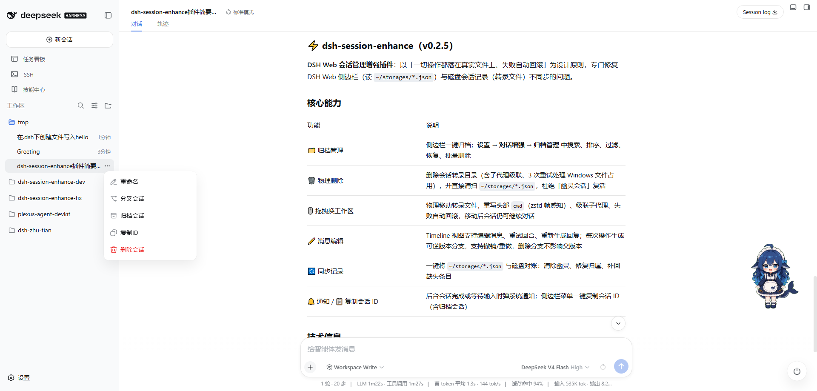The width and height of the screenshot is (817, 391).
Task: Click the 核心能力 heading
Action: tap(324, 103)
